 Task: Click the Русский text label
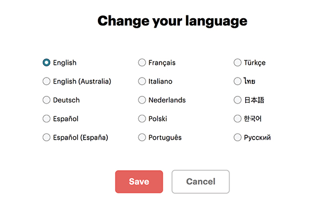tap(257, 137)
